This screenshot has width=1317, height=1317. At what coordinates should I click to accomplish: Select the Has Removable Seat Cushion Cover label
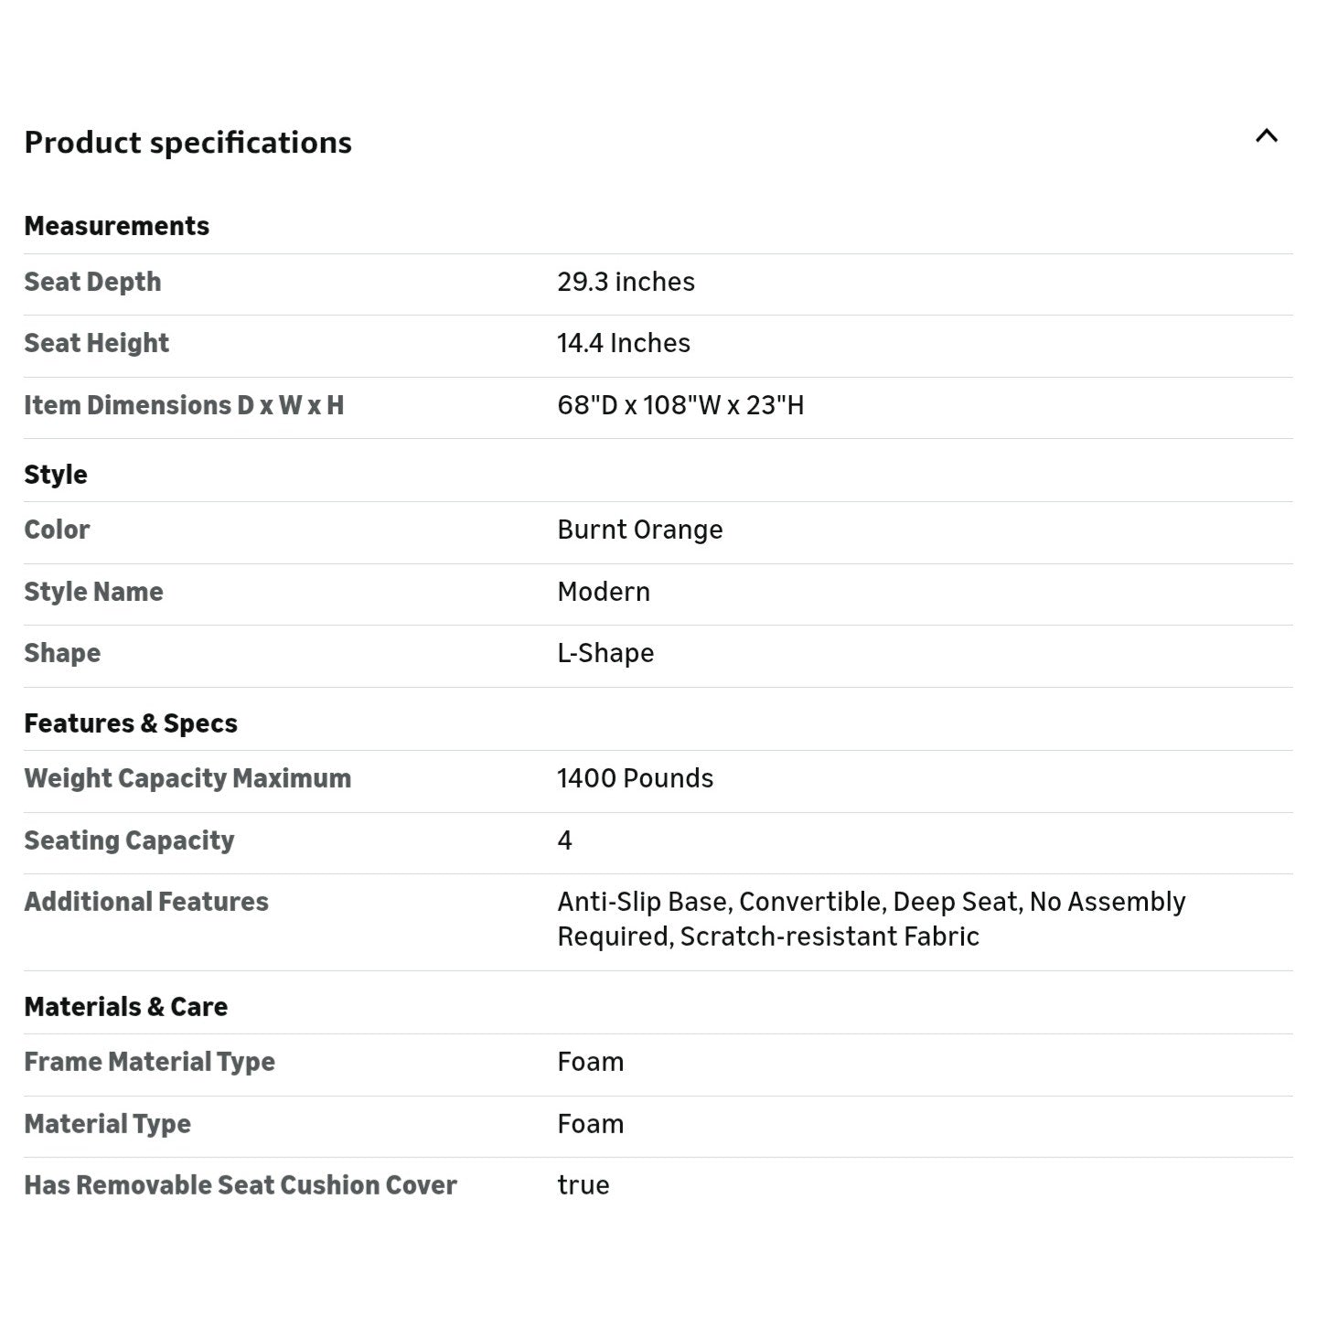tap(240, 1185)
